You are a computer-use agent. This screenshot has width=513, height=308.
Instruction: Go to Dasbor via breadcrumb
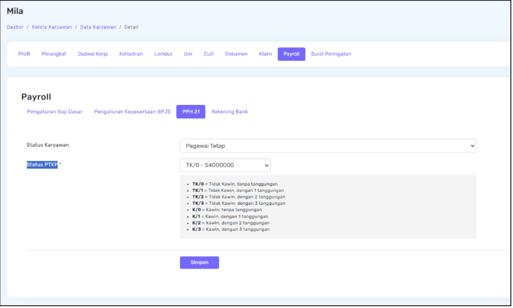(x=15, y=27)
